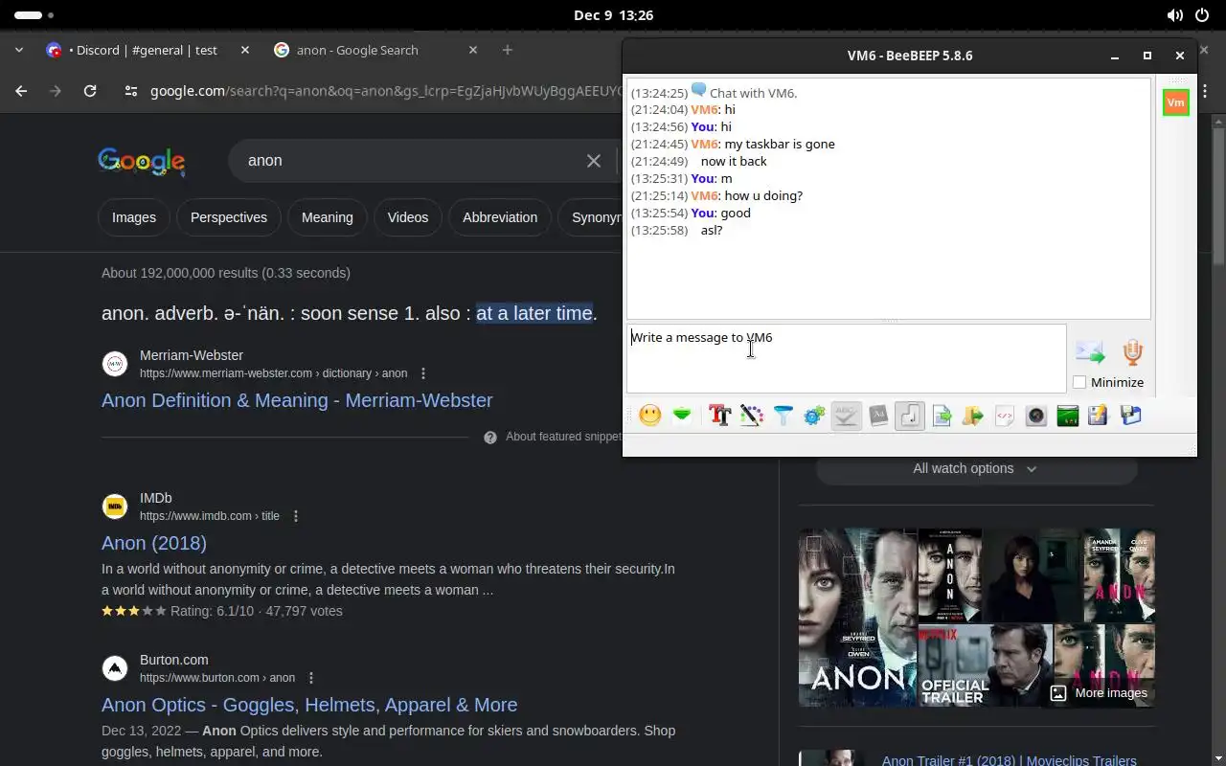Toggle the ABC spell checking icon
Viewport: 1226px width, 766px height.
point(847,416)
